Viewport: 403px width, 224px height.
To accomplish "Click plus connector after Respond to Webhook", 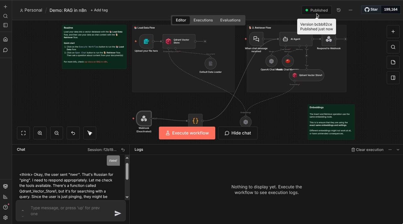I will coord(345,39).
